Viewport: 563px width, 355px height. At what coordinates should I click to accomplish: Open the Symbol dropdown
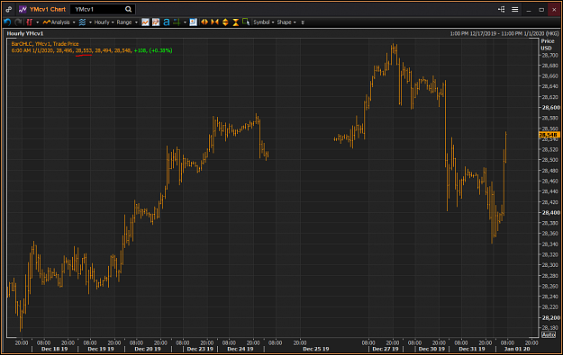tap(264, 22)
